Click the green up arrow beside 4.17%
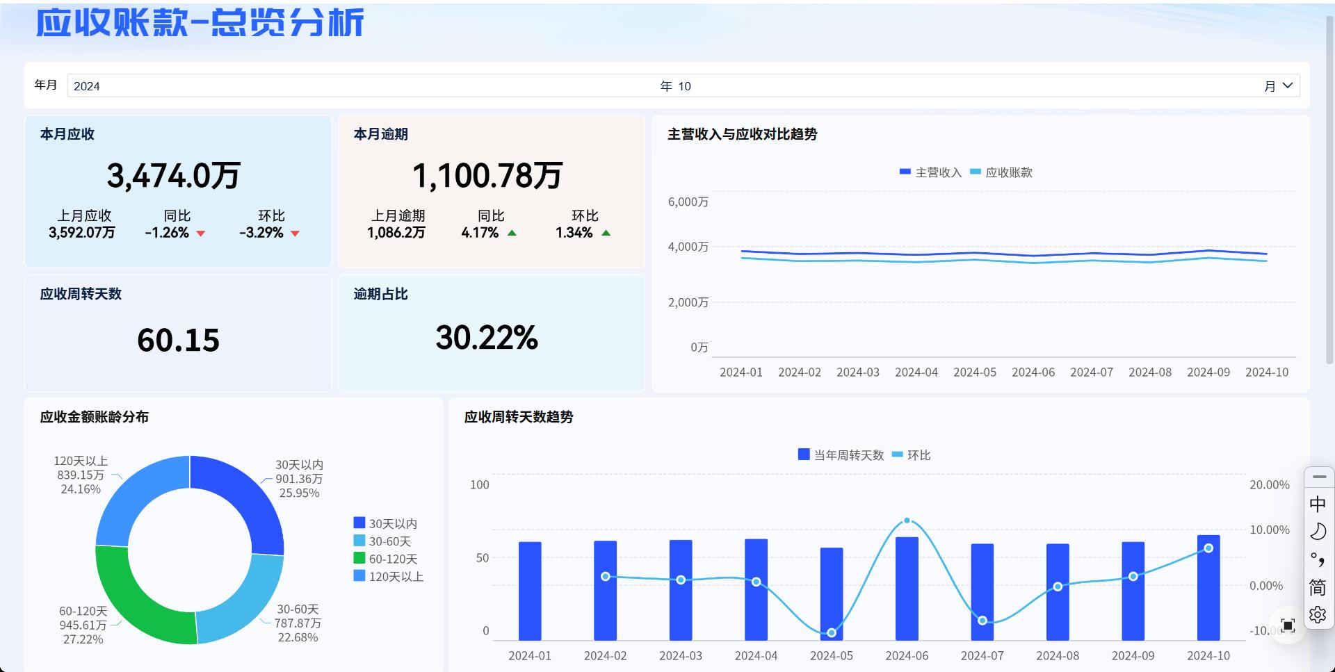Viewport: 1335px width, 672px height. click(x=512, y=233)
